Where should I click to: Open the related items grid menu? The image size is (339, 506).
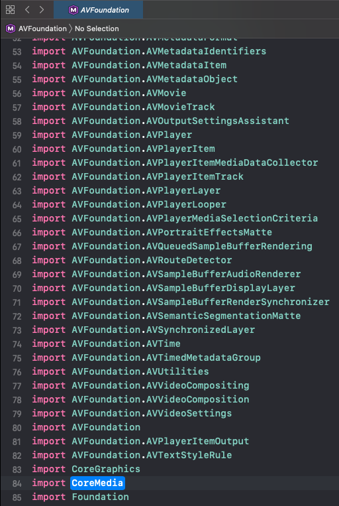pyautogui.click(x=11, y=10)
